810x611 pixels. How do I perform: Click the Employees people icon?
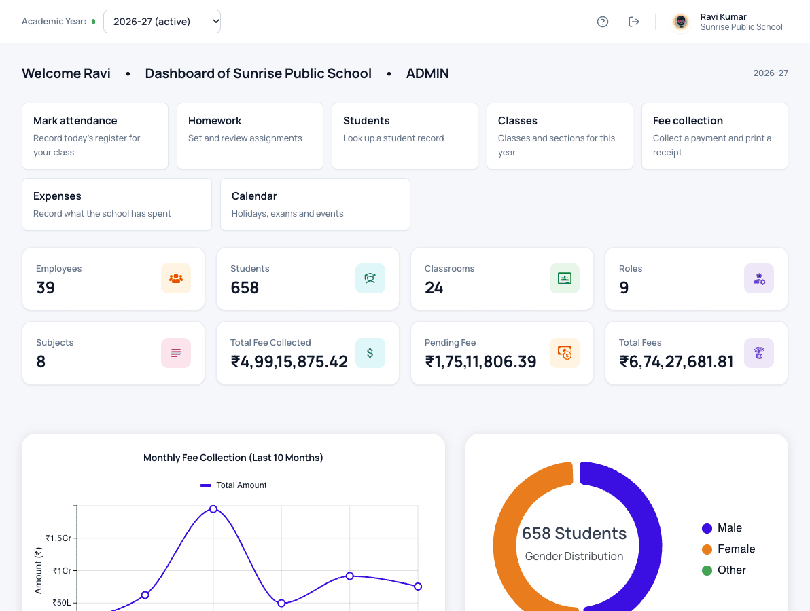pos(176,278)
